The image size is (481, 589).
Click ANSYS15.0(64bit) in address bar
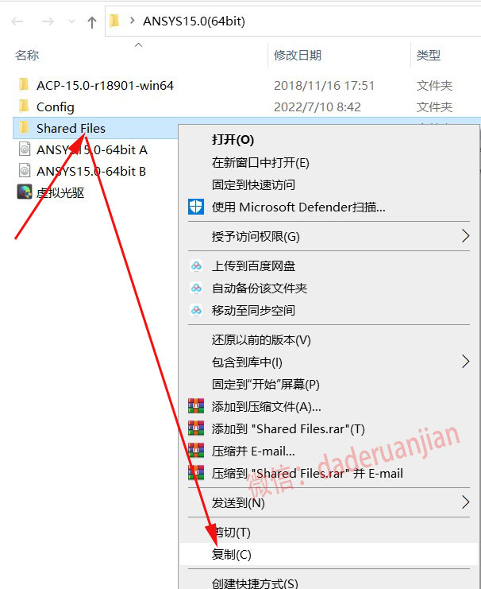point(194,21)
